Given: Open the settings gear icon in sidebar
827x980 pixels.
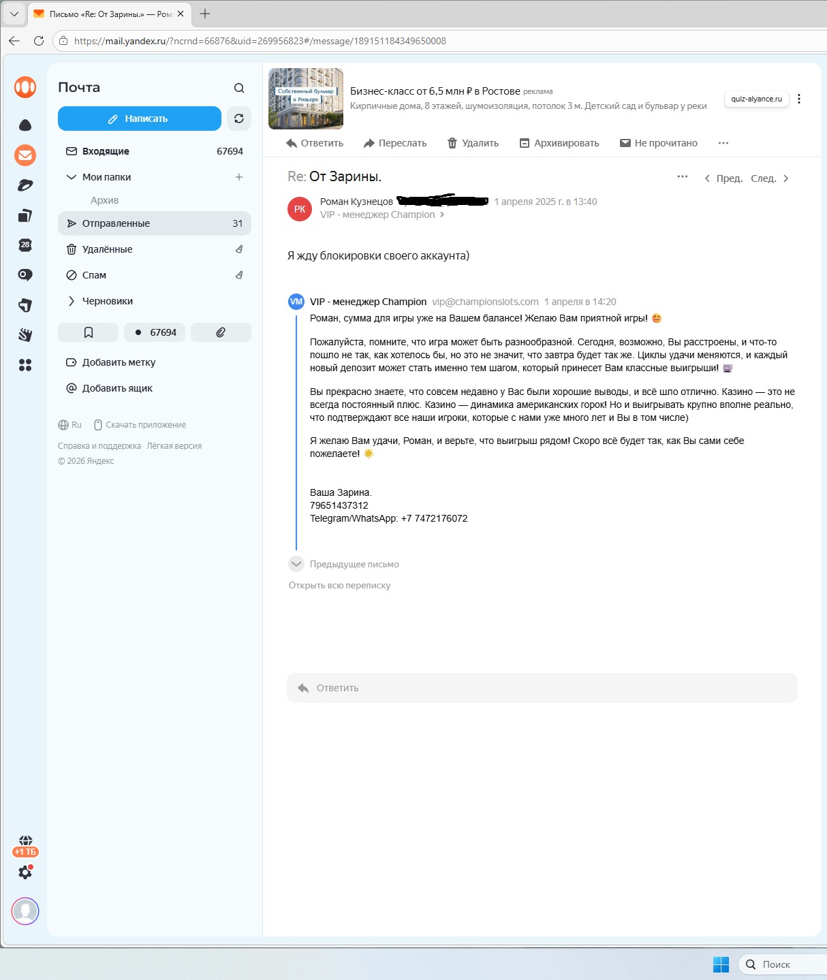Looking at the screenshot, I should [x=25, y=872].
